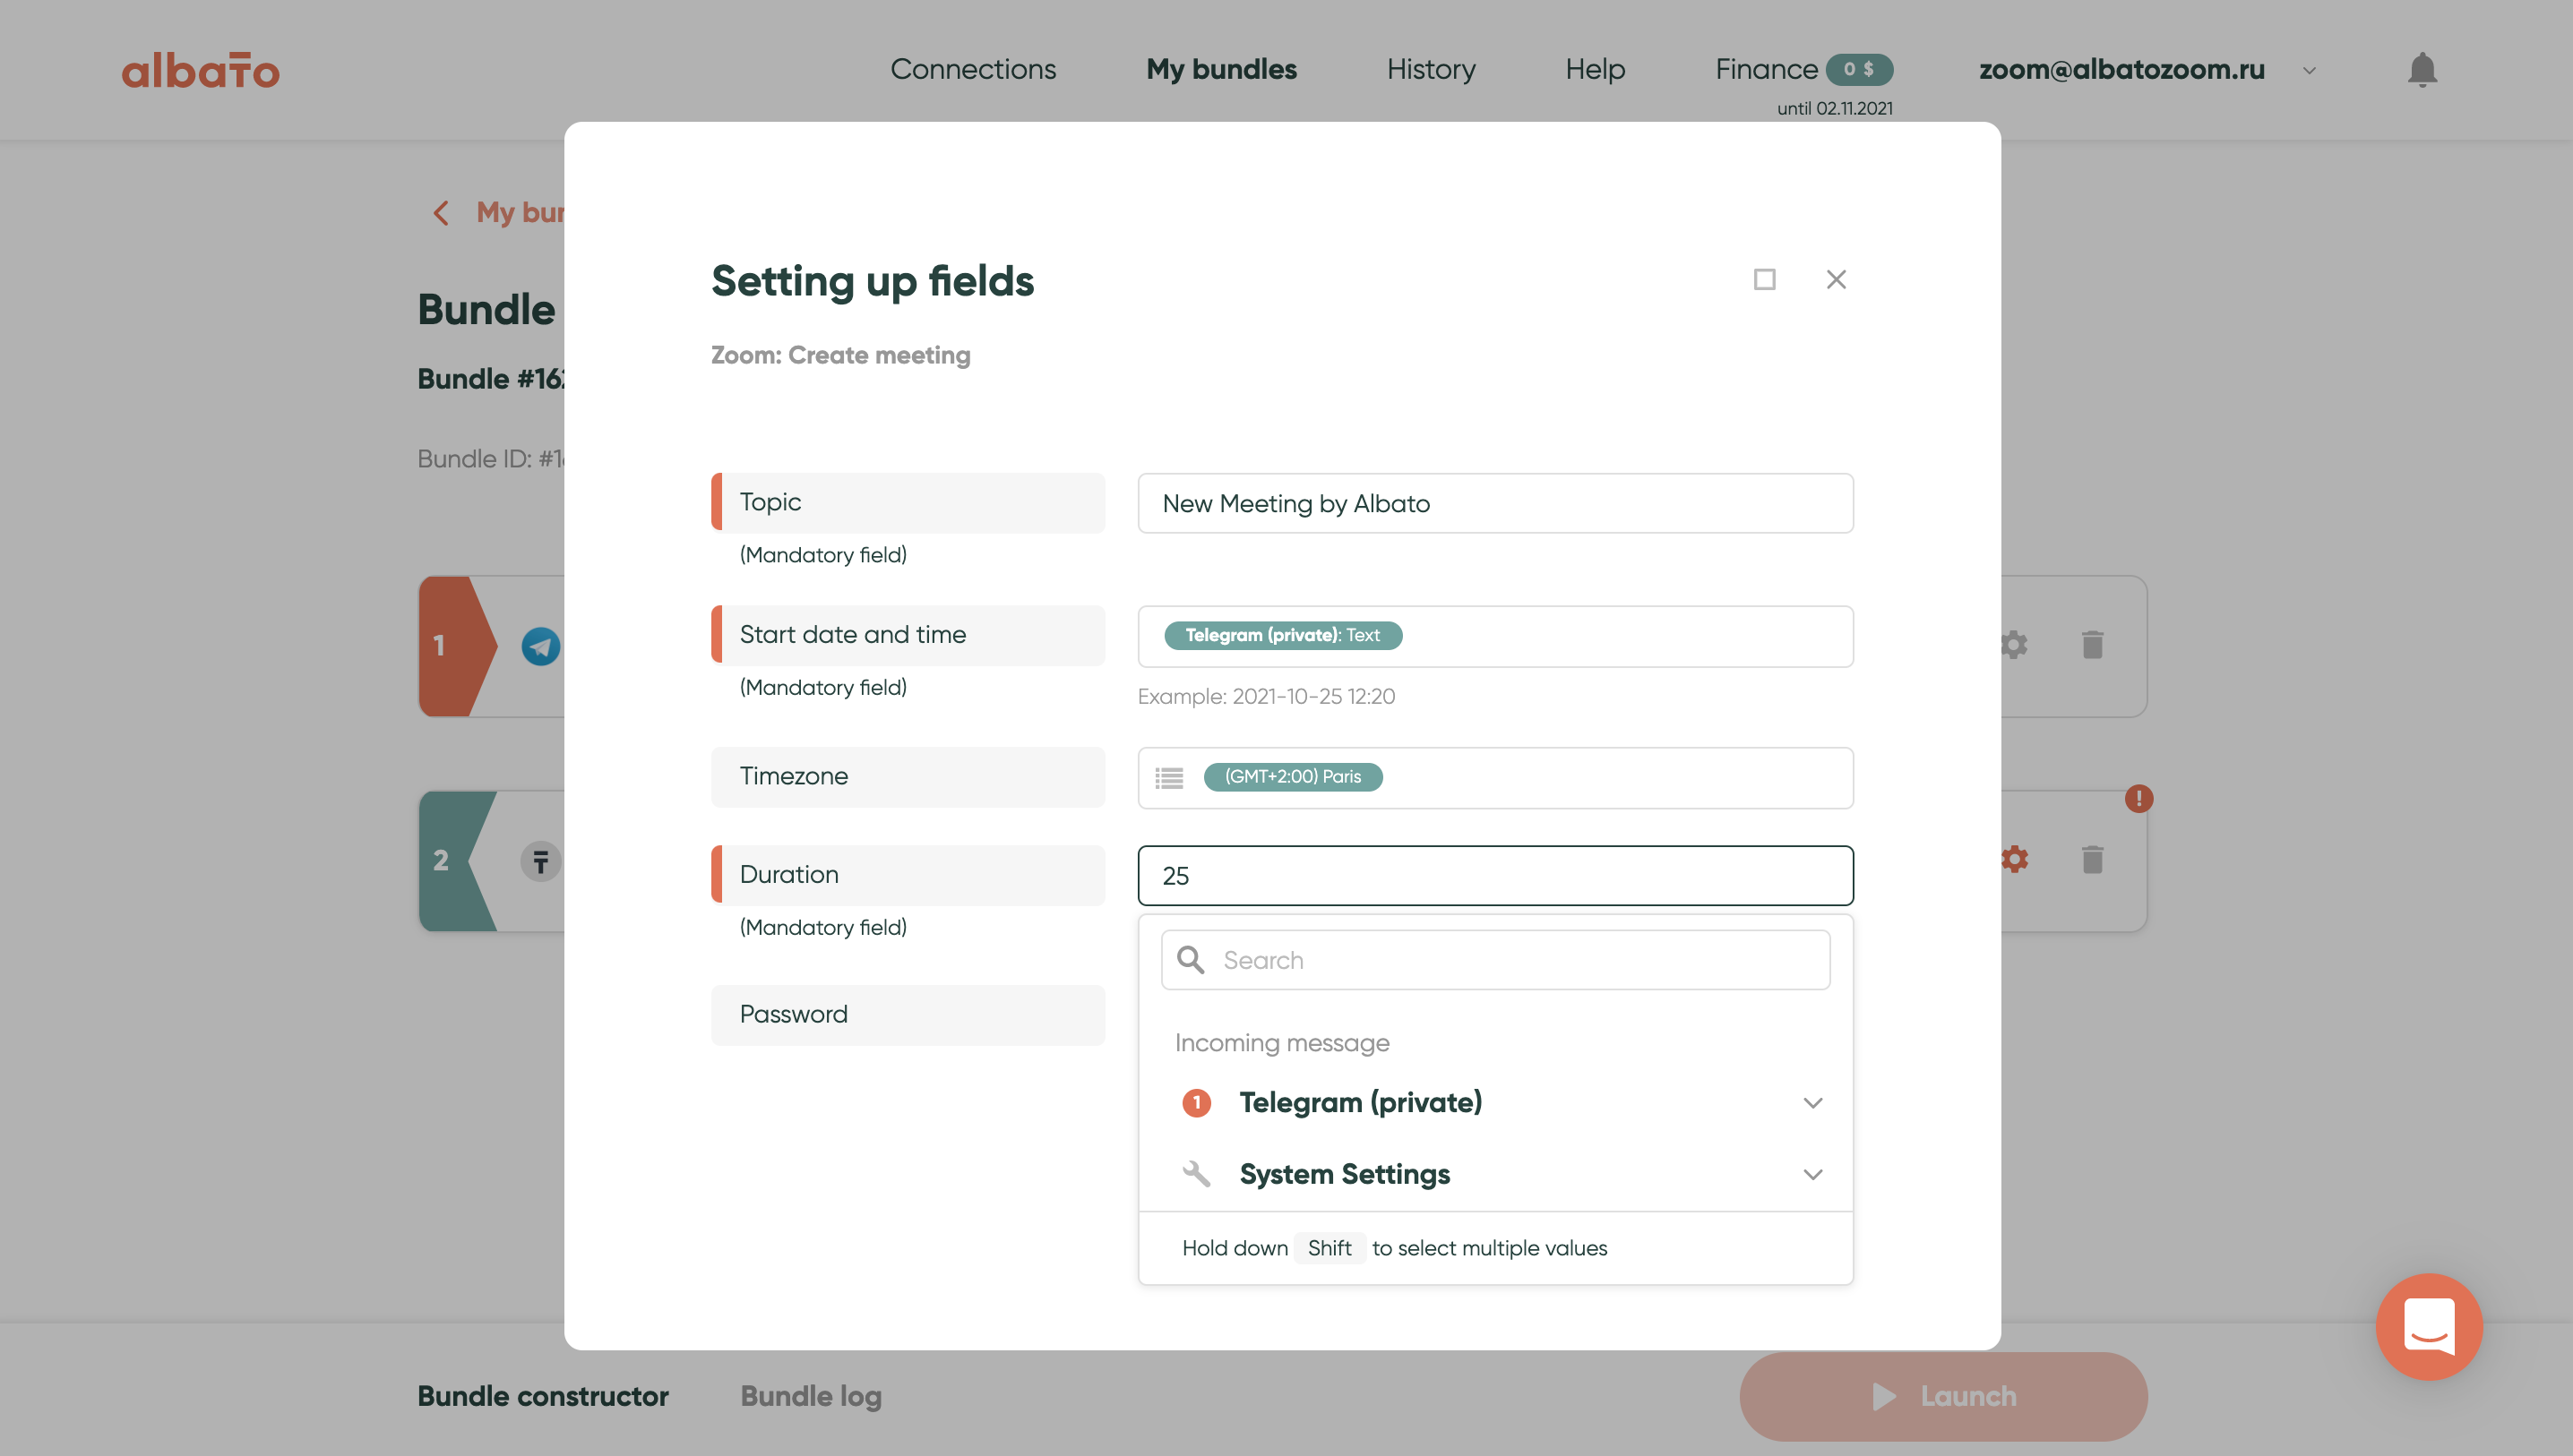2573x1456 pixels.
Task: Expand the System Settings section
Action: point(1812,1174)
